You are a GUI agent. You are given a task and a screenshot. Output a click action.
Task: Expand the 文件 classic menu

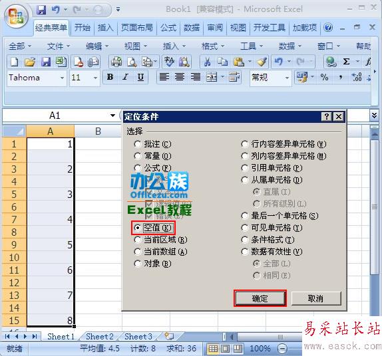coord(59,46)
